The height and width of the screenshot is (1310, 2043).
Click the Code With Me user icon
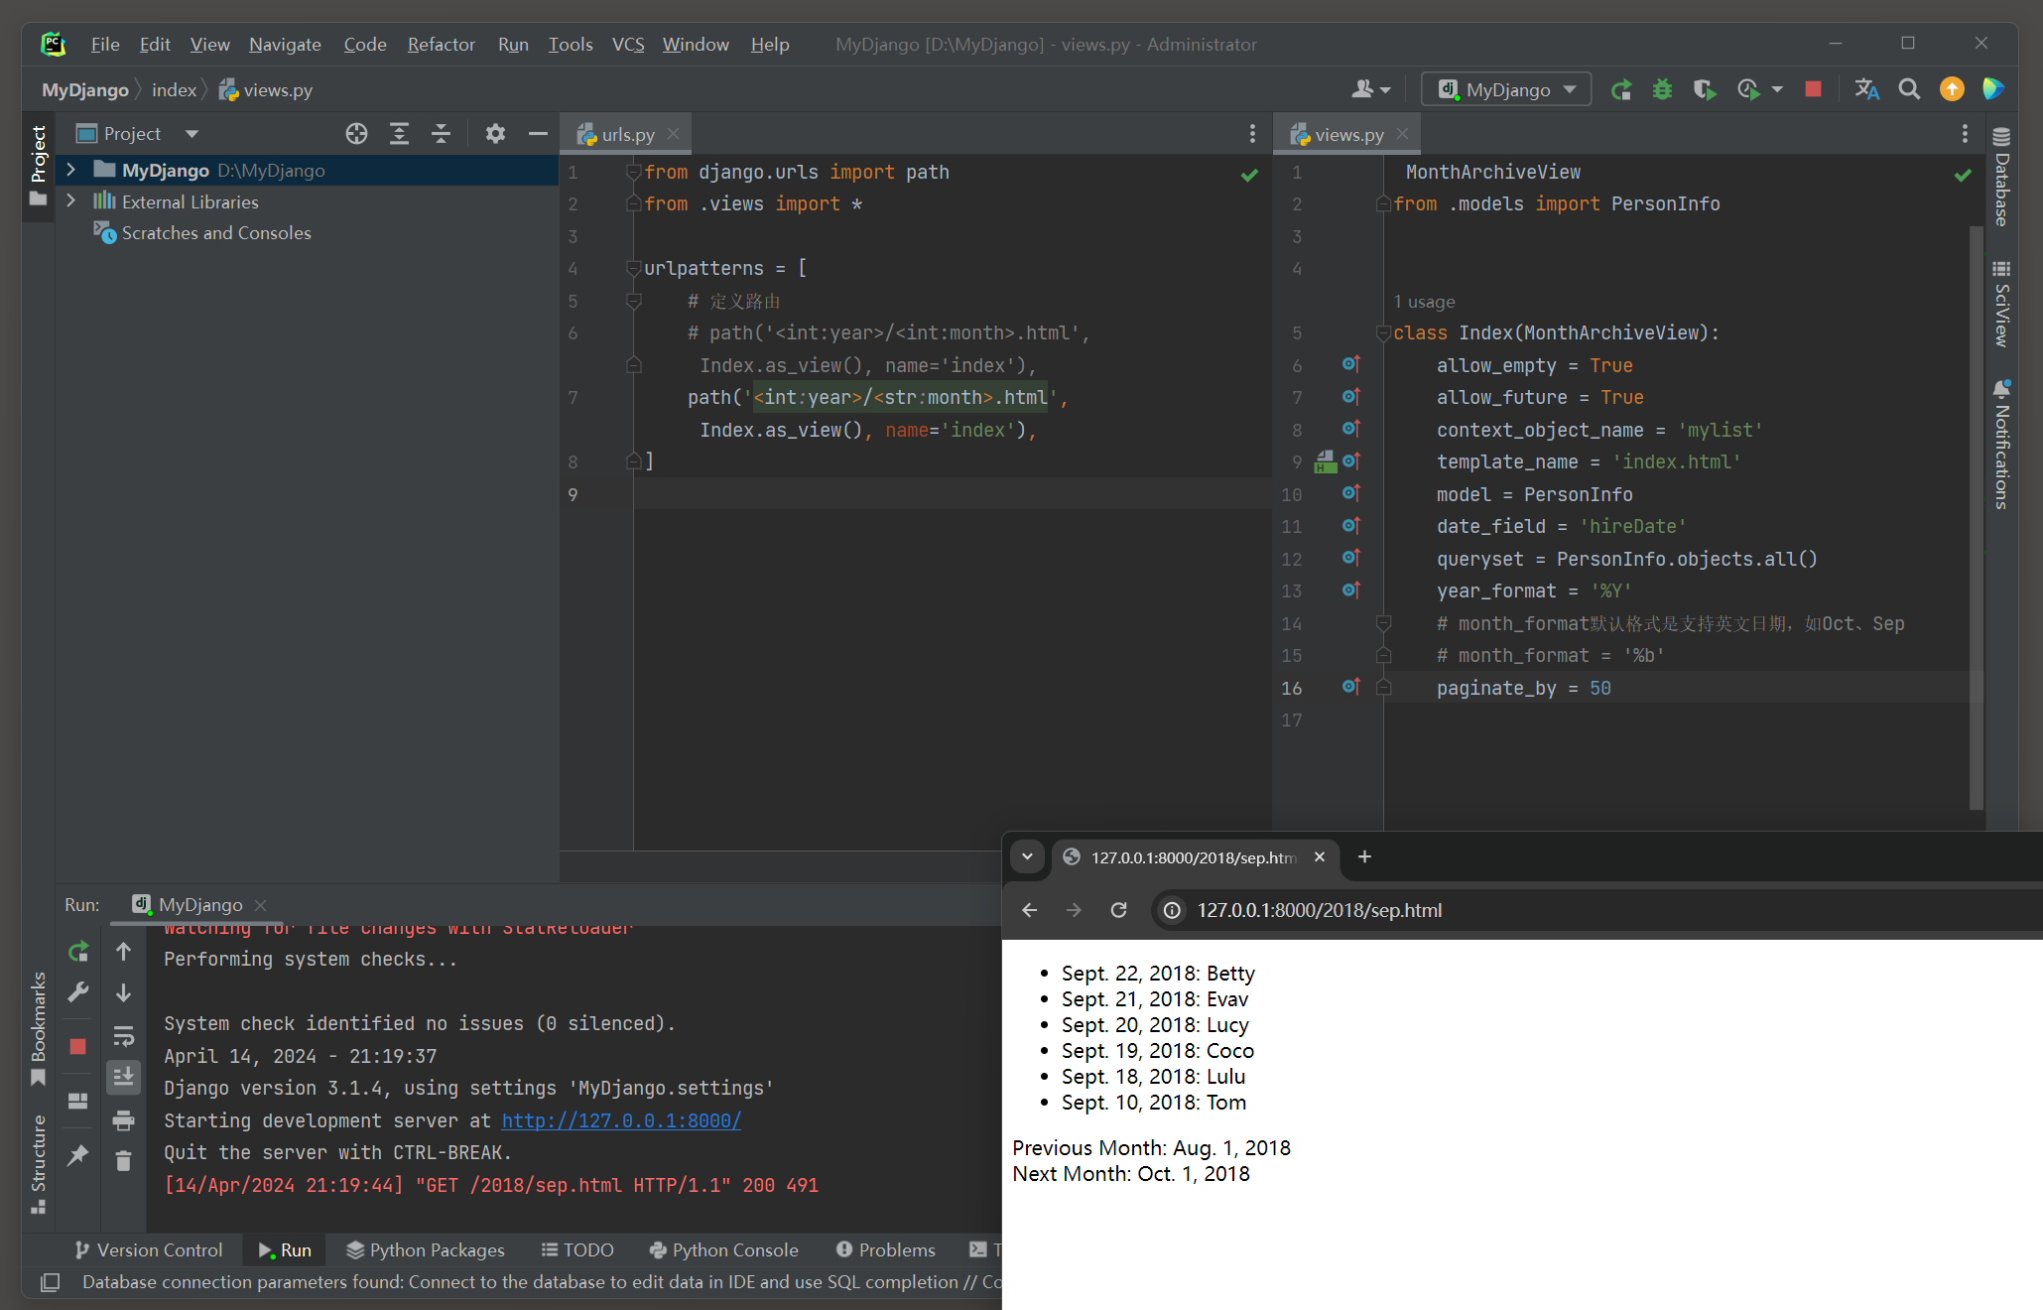coord(1371,89)
